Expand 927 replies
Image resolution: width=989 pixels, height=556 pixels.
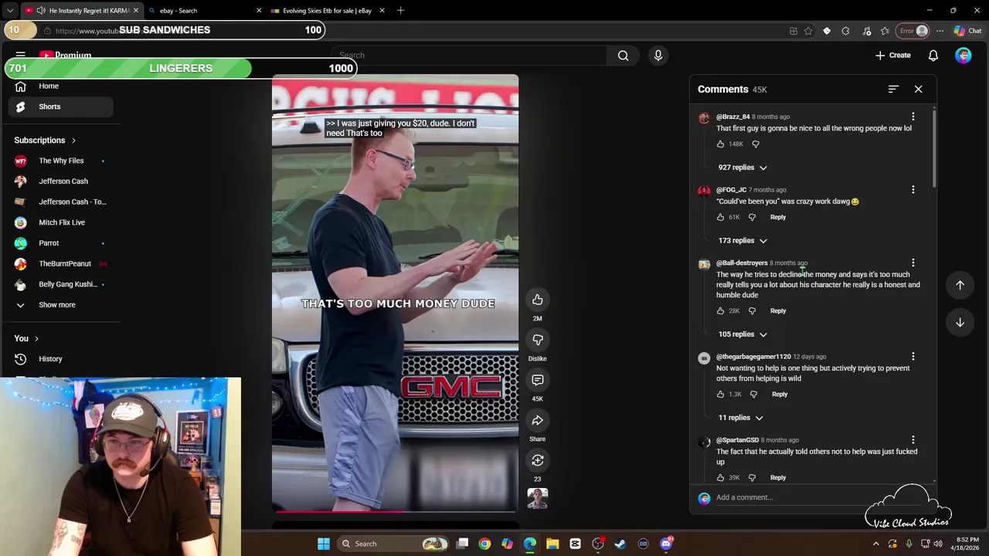point(743,168)
